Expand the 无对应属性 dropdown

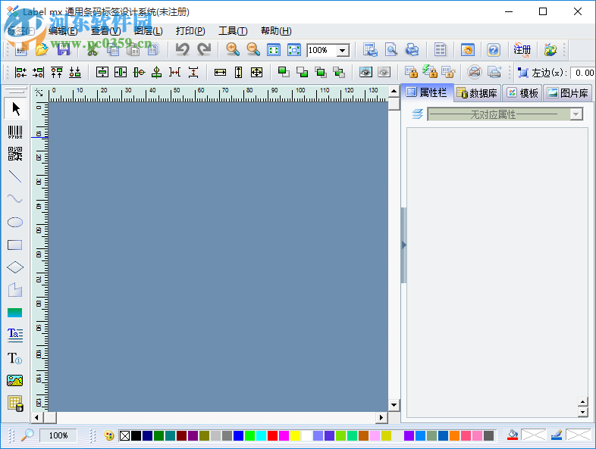click(x=576, y=114)
